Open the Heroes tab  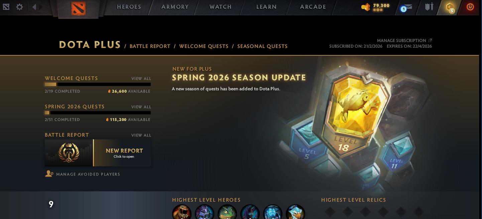click(129, 7)
